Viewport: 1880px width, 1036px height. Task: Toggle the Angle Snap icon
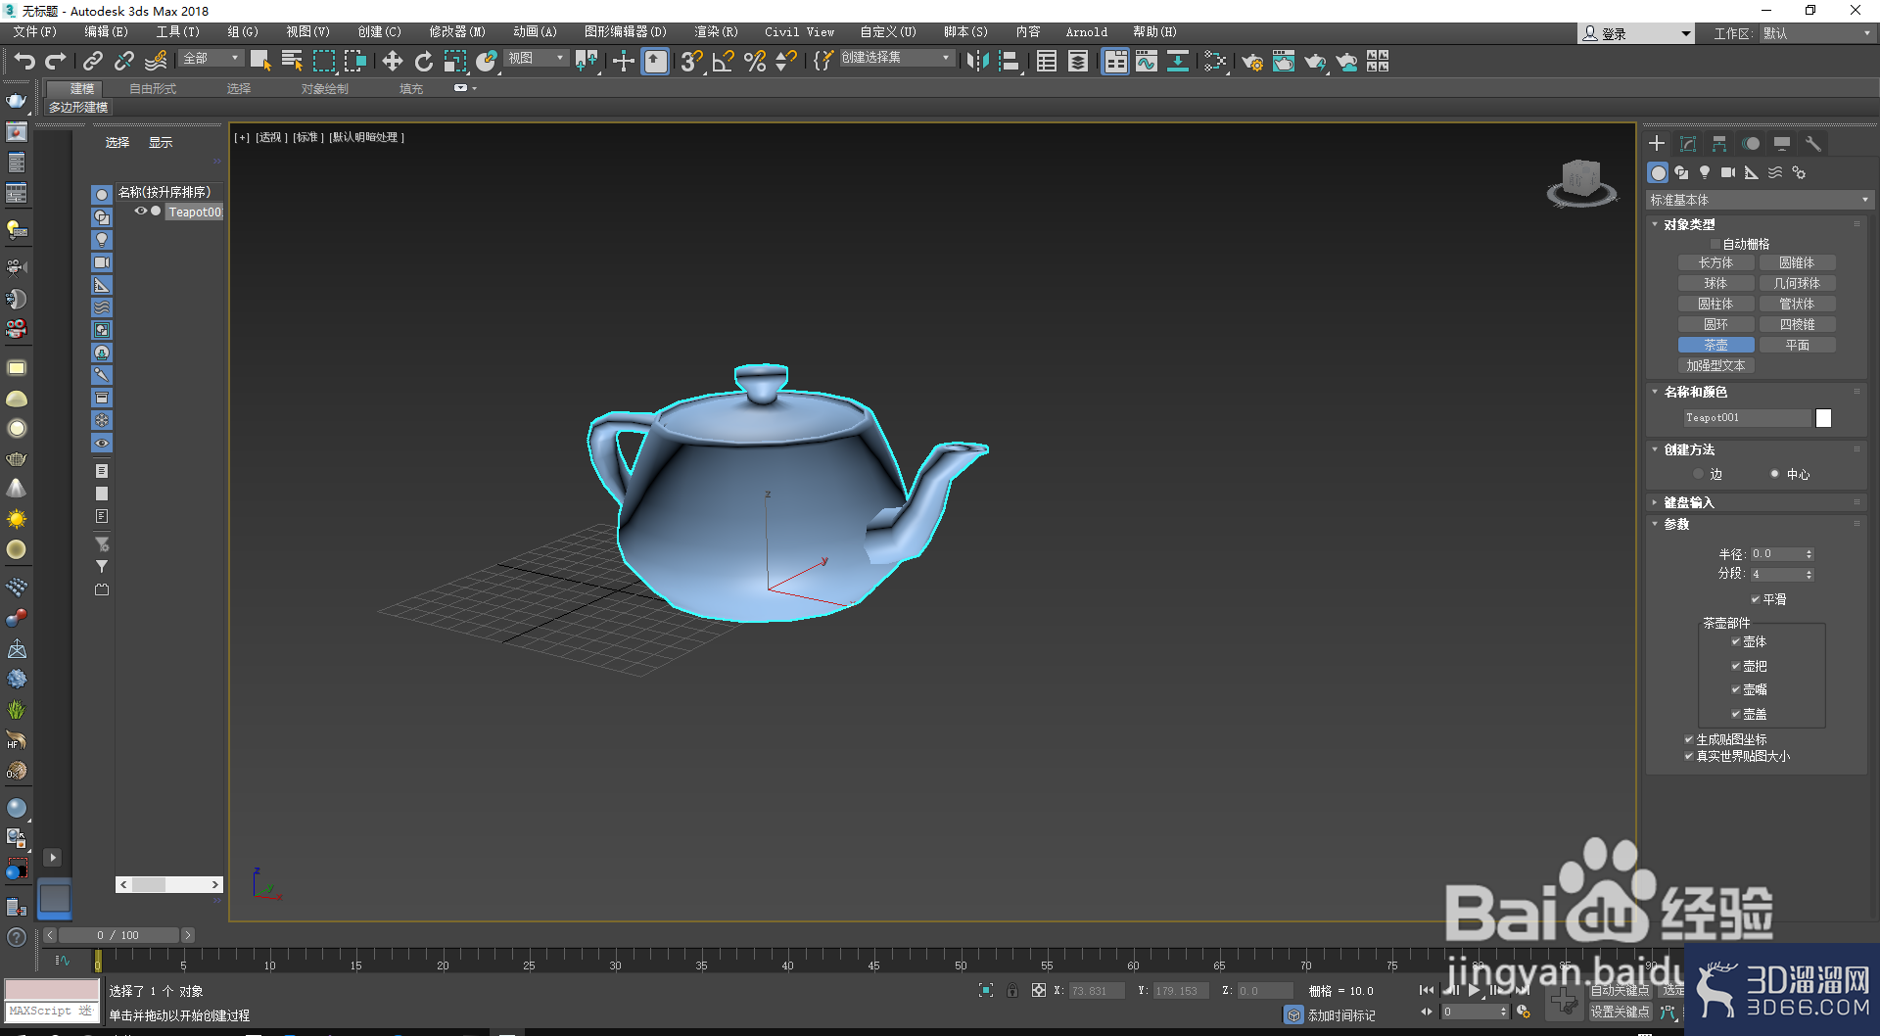(724, 61)
